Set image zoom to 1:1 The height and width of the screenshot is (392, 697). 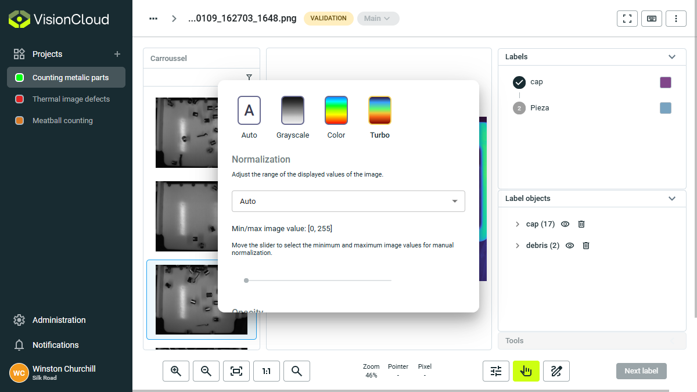[x=266, y=371]
